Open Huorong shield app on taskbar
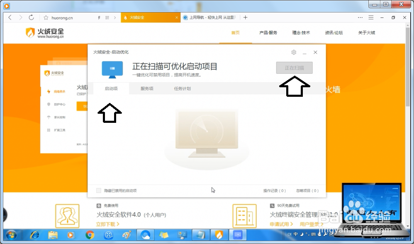414x244 pixels. (219, 235)
